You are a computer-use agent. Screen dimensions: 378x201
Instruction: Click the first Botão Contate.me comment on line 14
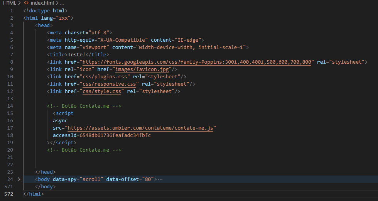[x=84, y=106]
